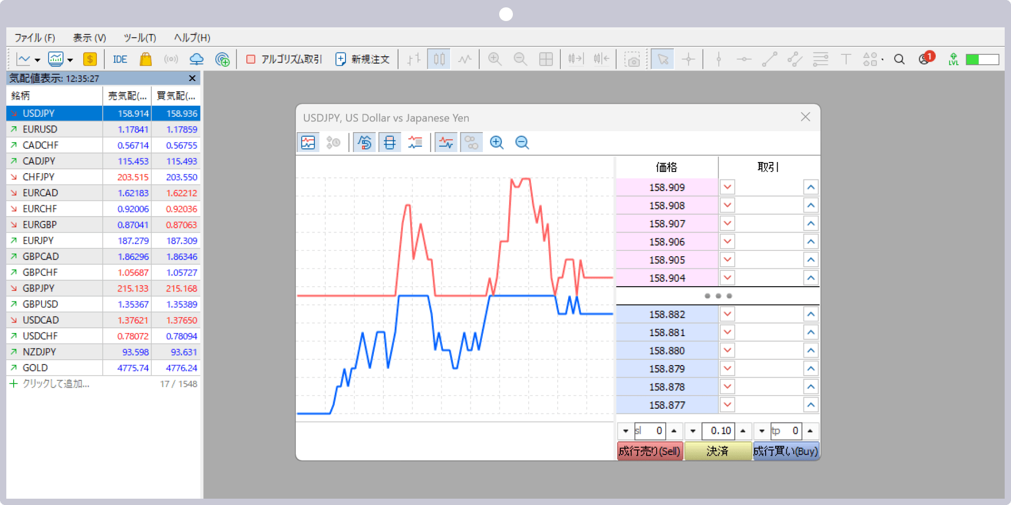Open the sl value dropdown arrow
The image size is (1011, 505).
click(626, 431)
